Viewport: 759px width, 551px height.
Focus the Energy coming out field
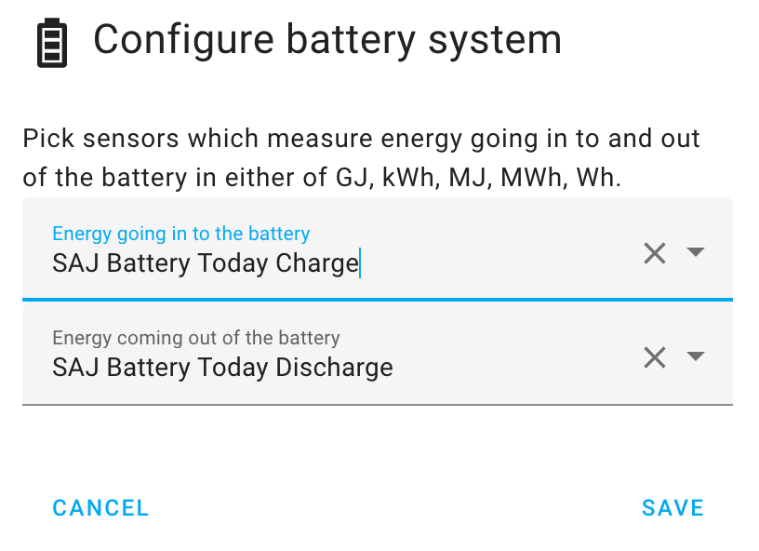(279, 367)
